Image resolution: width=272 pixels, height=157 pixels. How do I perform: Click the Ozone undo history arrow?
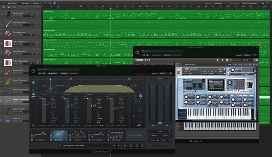[125, 146]
